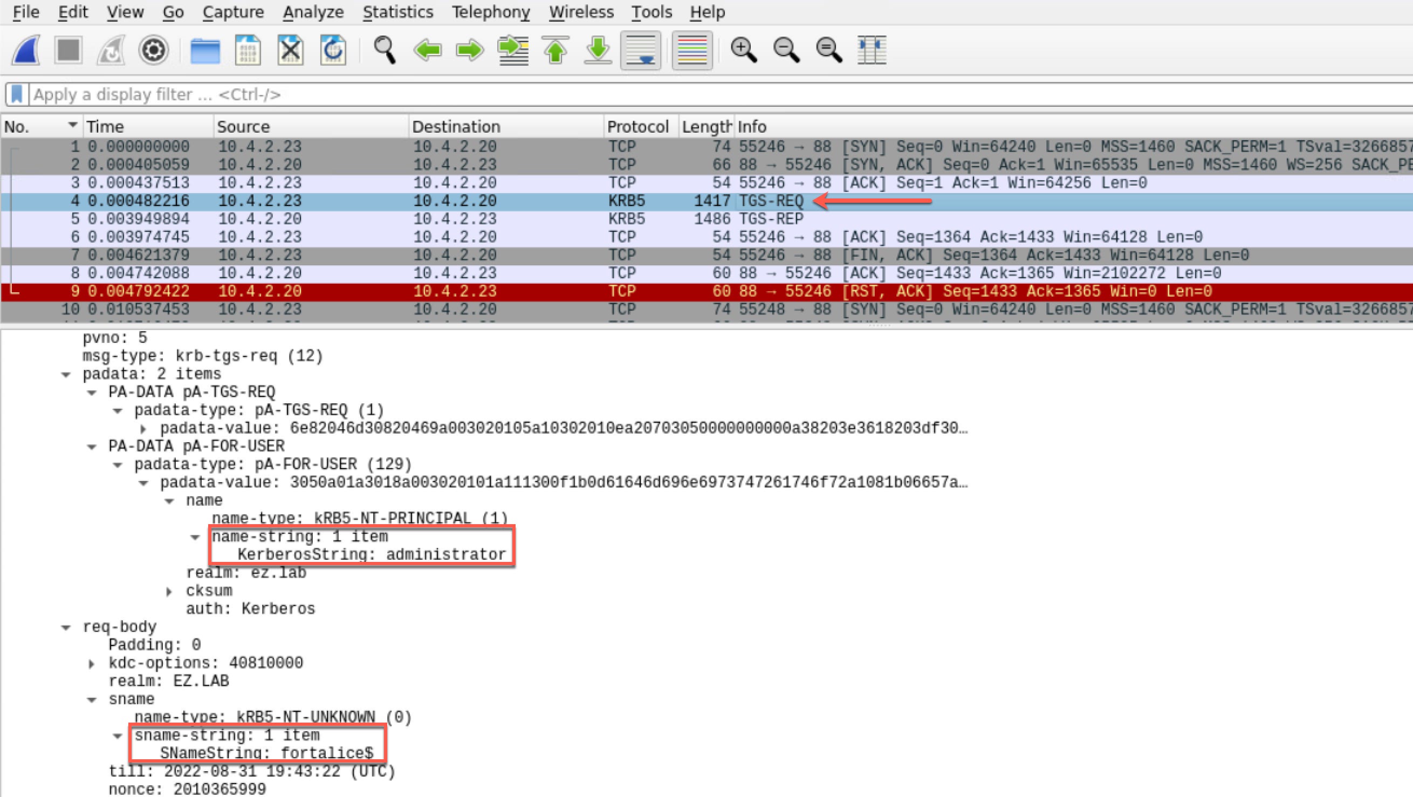Expand the kdc-options field

coord(92,664)
